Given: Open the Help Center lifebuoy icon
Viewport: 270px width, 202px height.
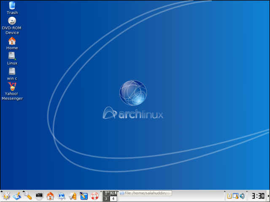Looking at the screenshot, I should pyautogui.click(x=94, y=196).
